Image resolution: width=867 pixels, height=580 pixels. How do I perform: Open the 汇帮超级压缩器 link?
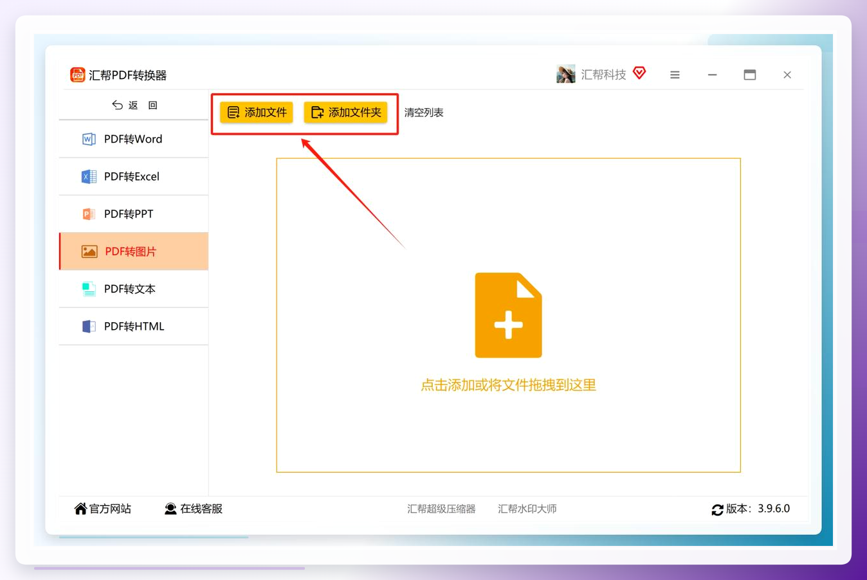click(441, 509)
